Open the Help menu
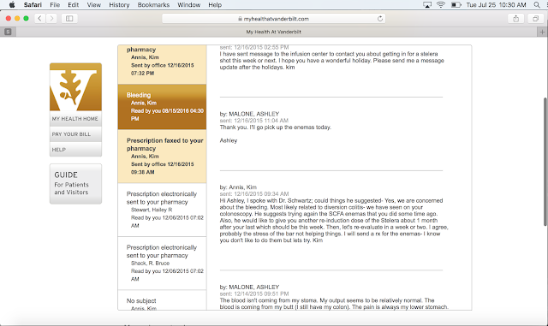This screenshot has height=326, width=548. [x=215, y=5]
